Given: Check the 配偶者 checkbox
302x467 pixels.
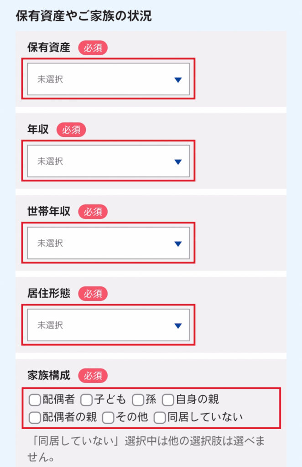Looking at the screenshot, I should [x=35, y=400].
